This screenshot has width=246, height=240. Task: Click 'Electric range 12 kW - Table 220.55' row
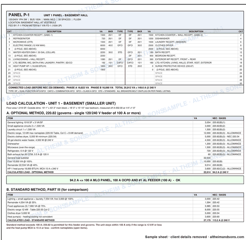pyautogui.click(x=125, y=210)
